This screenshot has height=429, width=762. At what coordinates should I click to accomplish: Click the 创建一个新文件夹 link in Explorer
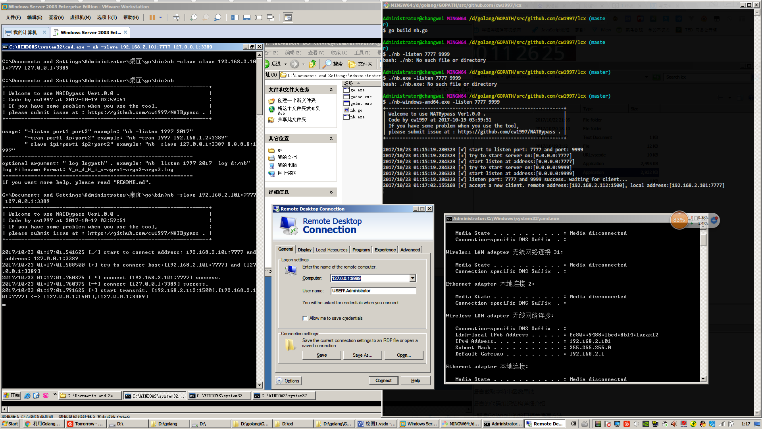[296, 100]
